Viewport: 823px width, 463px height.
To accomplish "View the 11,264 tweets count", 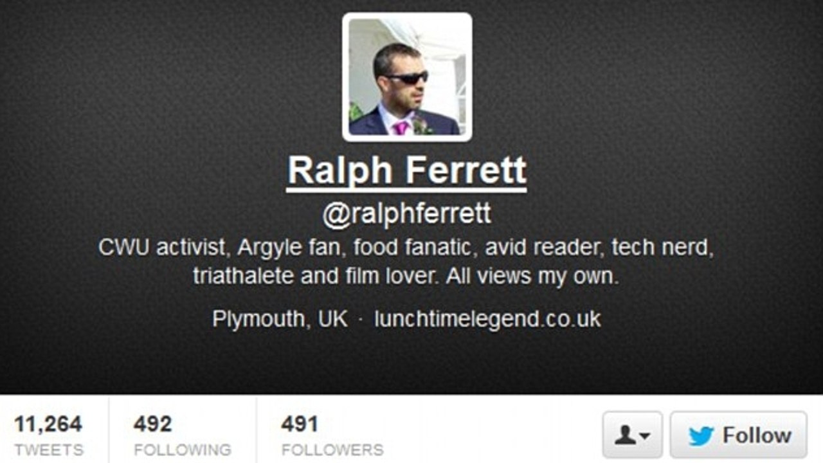I will coord(48,424).
